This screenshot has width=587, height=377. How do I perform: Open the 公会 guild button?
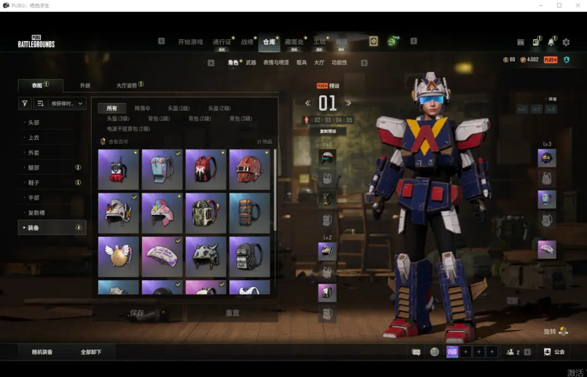(x=554, y=352)
